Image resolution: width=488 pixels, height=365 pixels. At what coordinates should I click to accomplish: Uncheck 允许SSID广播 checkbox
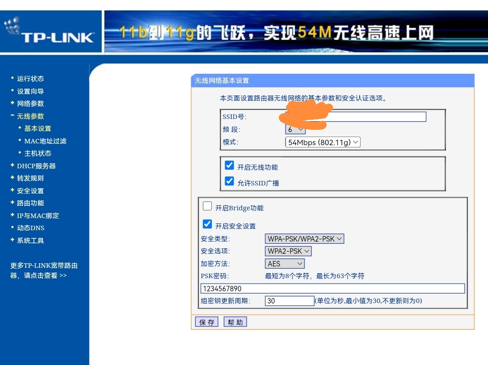tap(230, 181)
